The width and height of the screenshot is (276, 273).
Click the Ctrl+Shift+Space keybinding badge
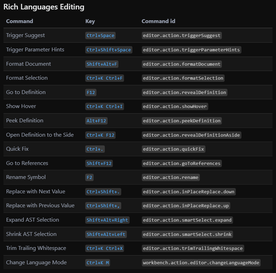109,50
